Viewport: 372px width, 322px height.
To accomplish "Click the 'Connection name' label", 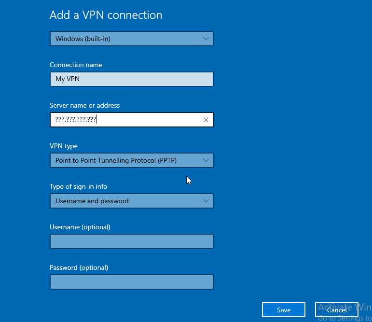I will coord(76,65).
